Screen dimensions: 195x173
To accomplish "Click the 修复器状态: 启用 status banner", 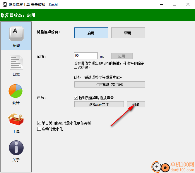I will 97,15.
